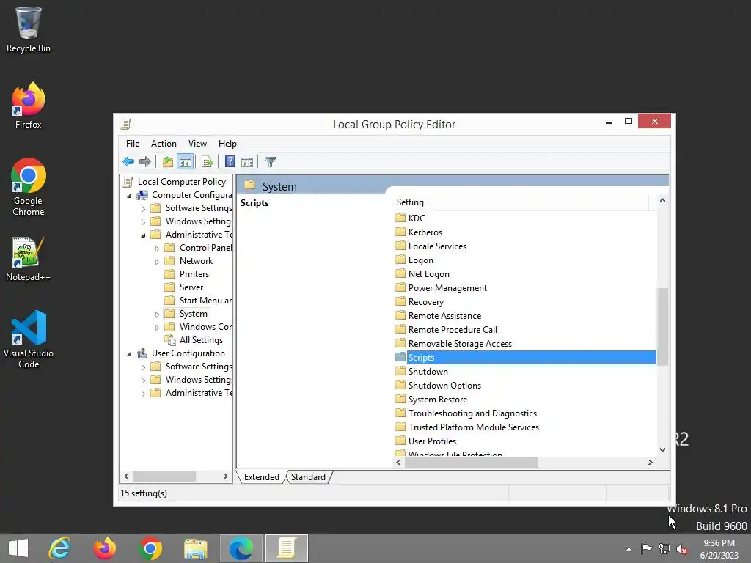Collapse the User Configuration node
The height and width of the screenshot is (563, 751).
tap(129, 354)
